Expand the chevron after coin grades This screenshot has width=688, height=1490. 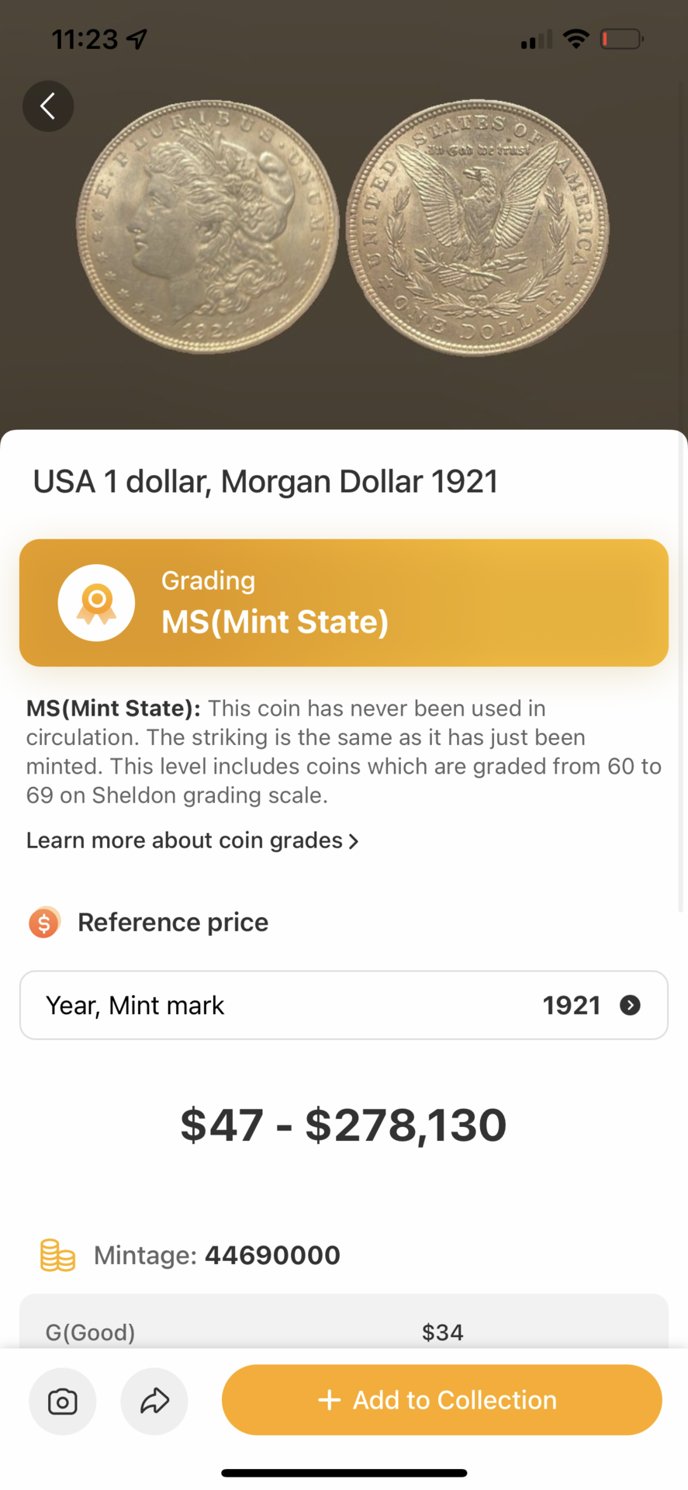354,841
